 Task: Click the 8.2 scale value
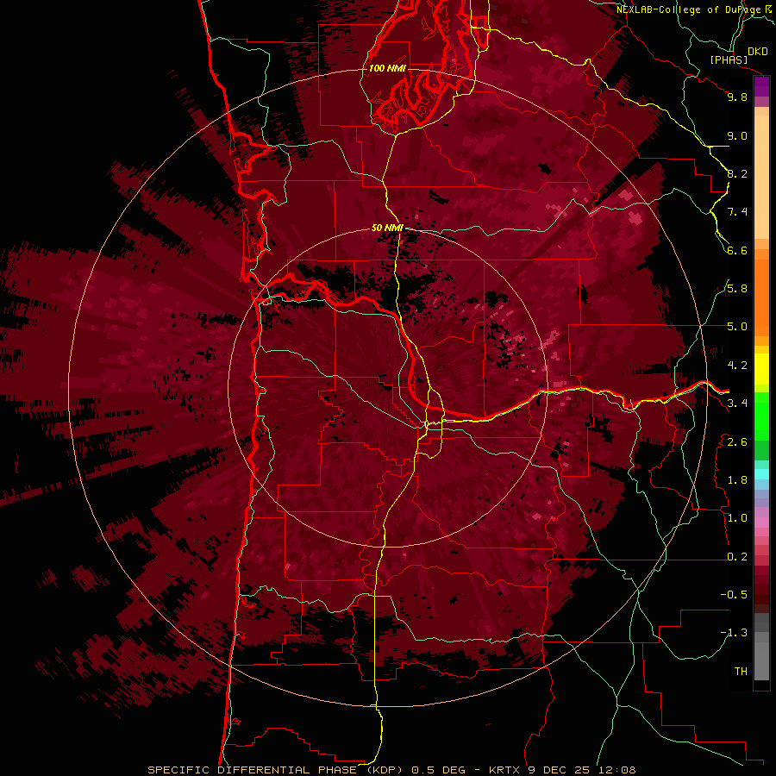(737, 173)
